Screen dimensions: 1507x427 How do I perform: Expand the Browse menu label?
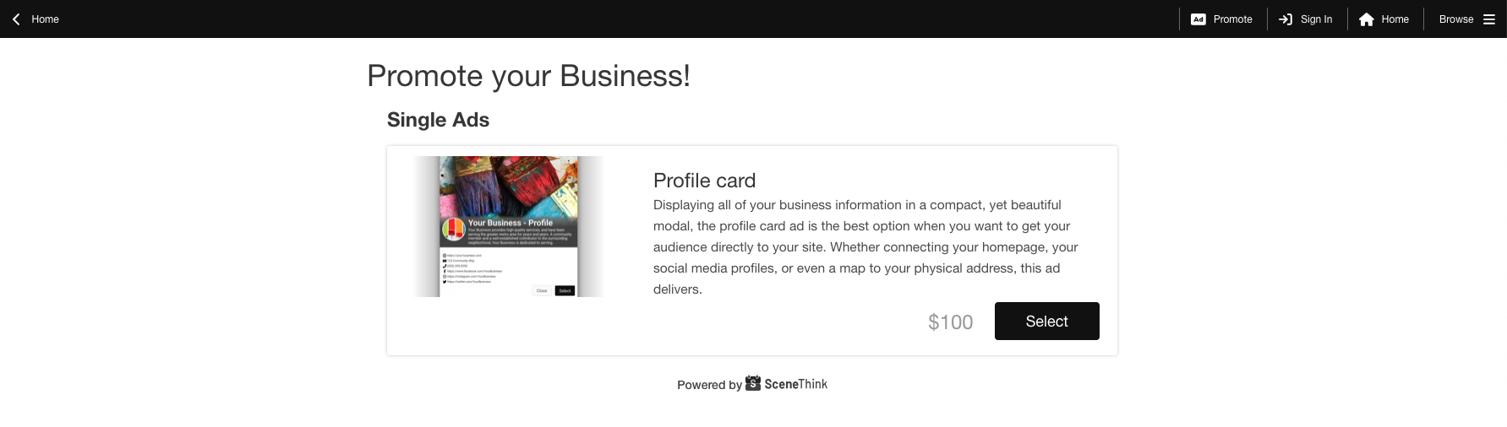click(x=1455, y=19)
